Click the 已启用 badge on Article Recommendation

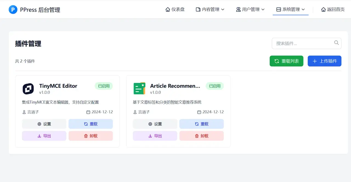pyautogui.click(x=215, y=86)
